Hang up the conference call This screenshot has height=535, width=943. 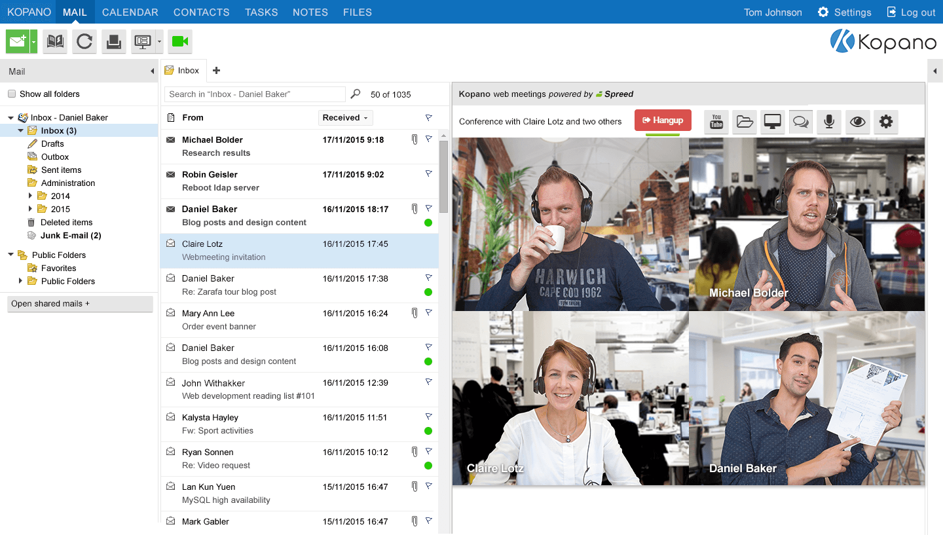coord(663,120)
